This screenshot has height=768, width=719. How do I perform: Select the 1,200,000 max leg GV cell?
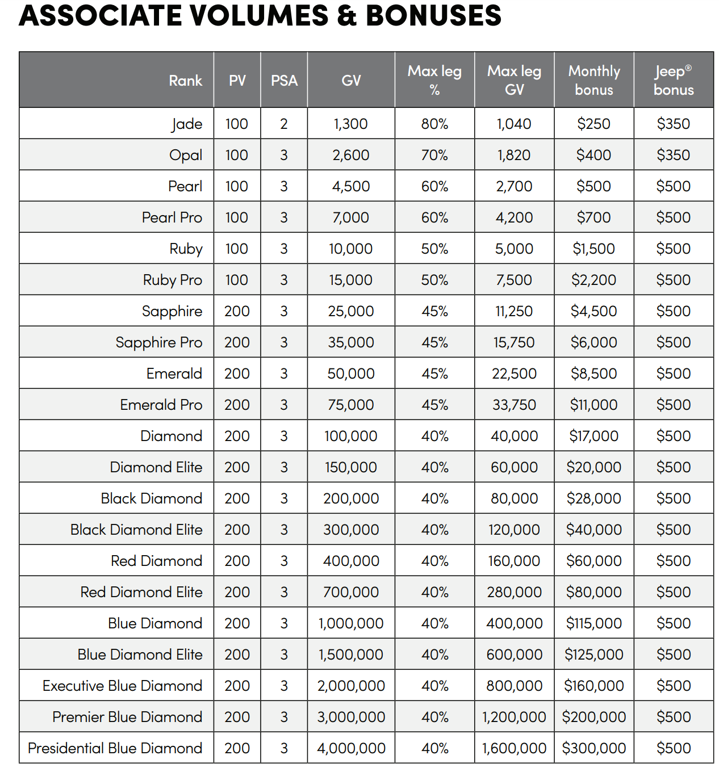click(514, 717)
